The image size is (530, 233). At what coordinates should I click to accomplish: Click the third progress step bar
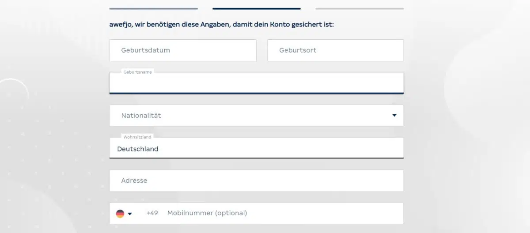[x=360, y=8]
